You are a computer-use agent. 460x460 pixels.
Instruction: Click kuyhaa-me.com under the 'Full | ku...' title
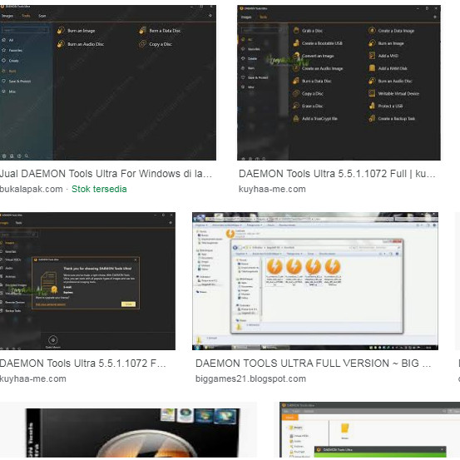coord(272,189)
